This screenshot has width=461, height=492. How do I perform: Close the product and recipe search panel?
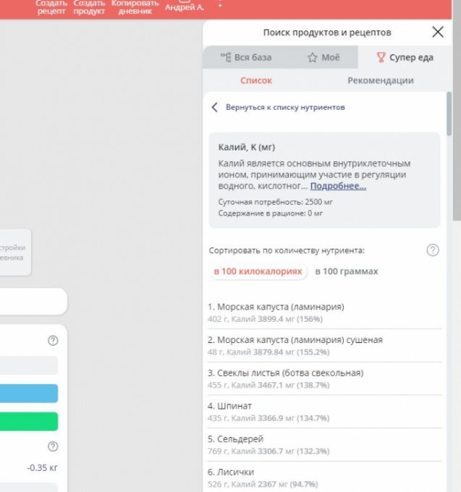437,32
